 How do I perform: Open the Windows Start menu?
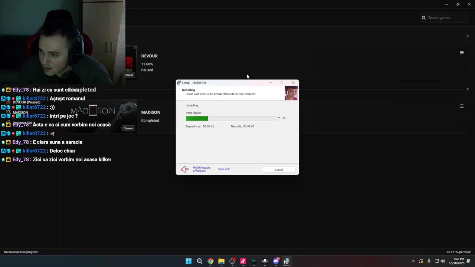[189, 261]
